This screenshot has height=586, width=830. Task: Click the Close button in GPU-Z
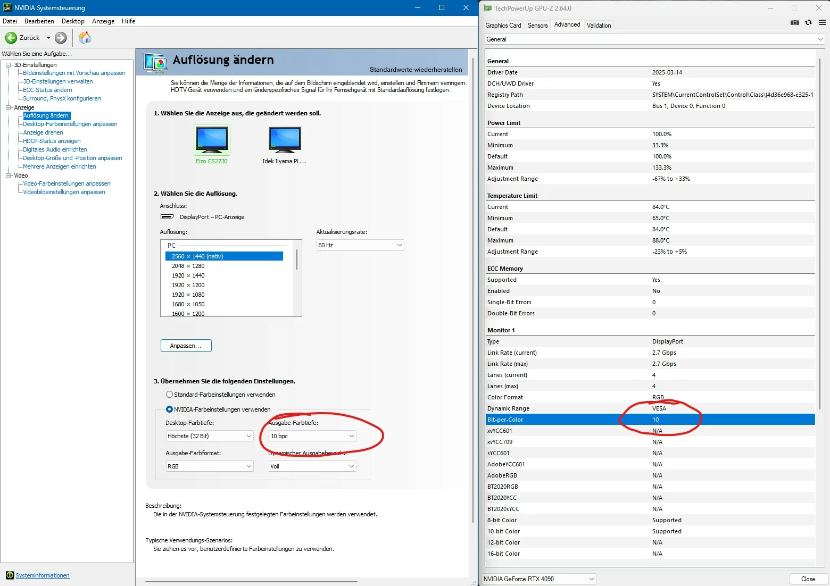pyautogui.click(x=808, y=579)
